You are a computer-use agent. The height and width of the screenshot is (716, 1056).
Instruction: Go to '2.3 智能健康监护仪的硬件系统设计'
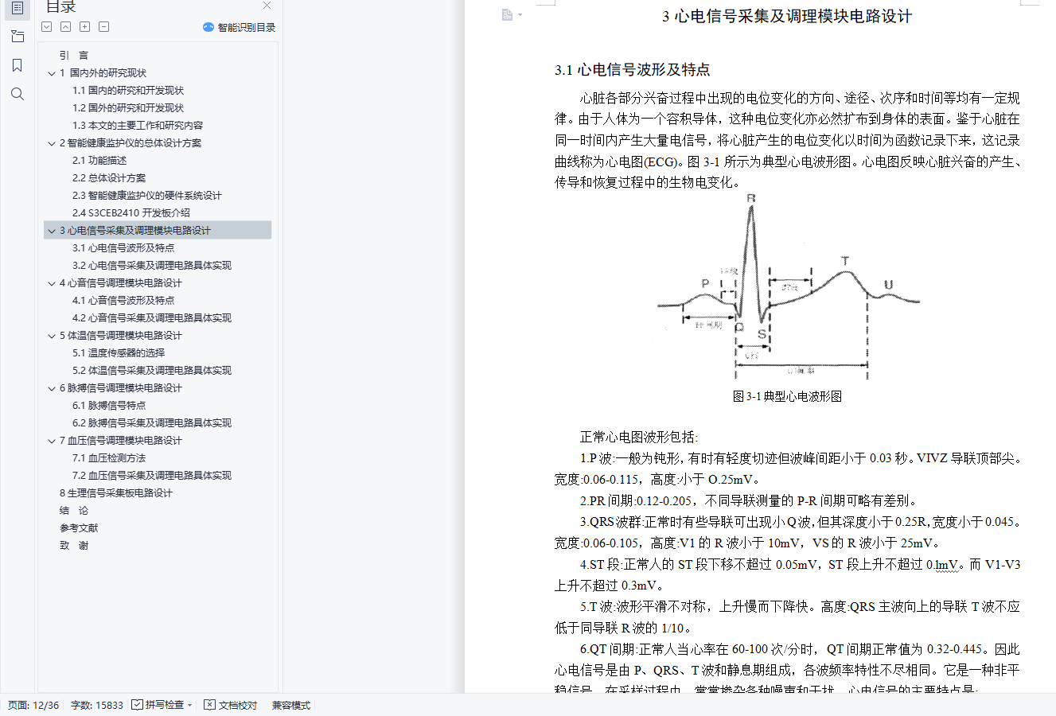coord(147,196)
